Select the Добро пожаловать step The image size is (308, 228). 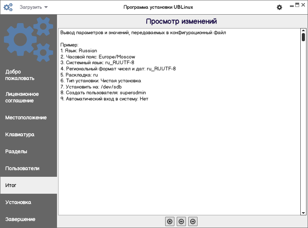28,75
